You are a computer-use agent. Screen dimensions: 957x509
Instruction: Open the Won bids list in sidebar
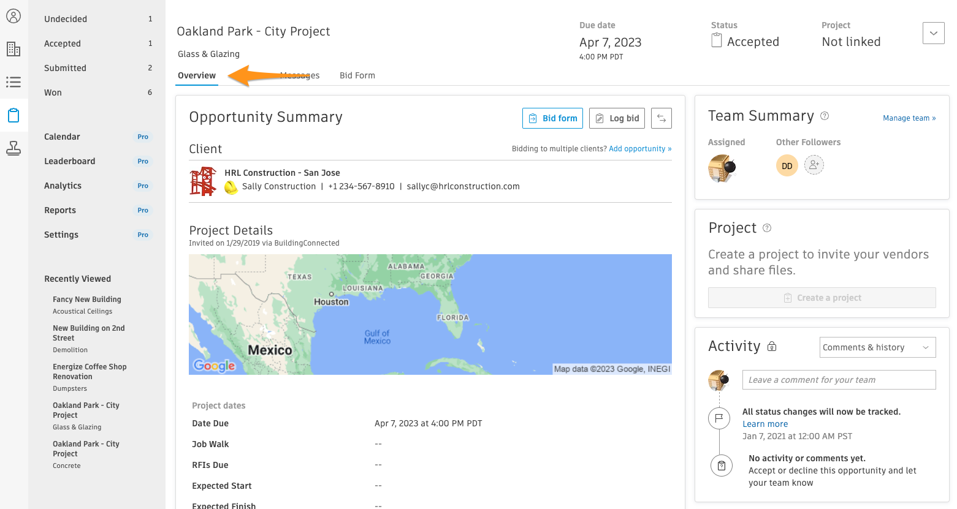(53, 92)
